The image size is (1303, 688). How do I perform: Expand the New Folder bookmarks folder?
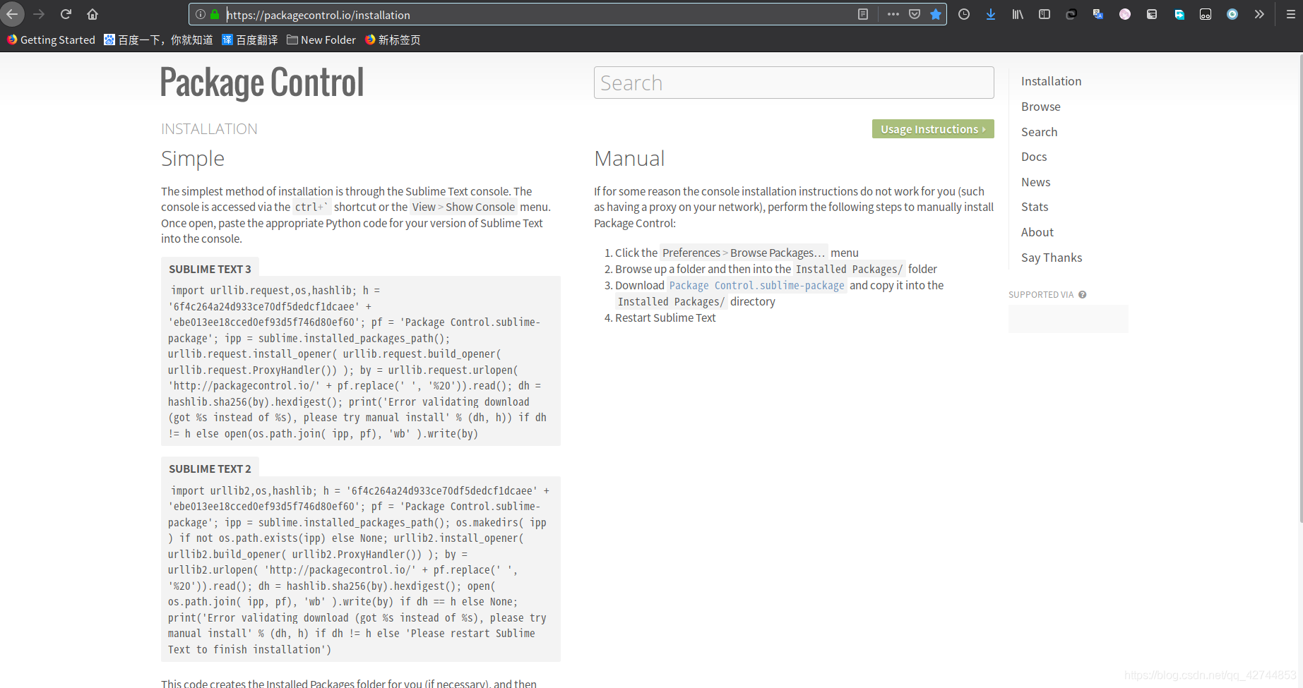click(x=321, y=40)
